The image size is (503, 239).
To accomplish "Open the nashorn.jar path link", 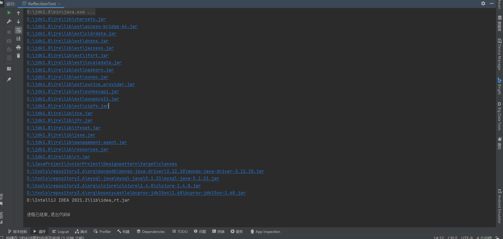I will [x=70, y=70].
